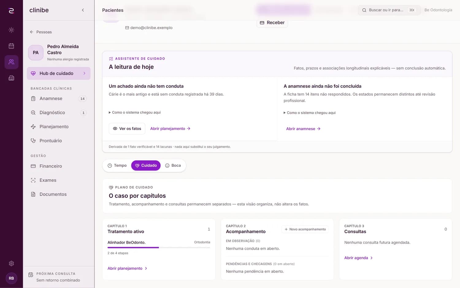Follow Abrir planejamento link in the assistant card
Viewport: 460px width, 288px height.
pos(170,129)
